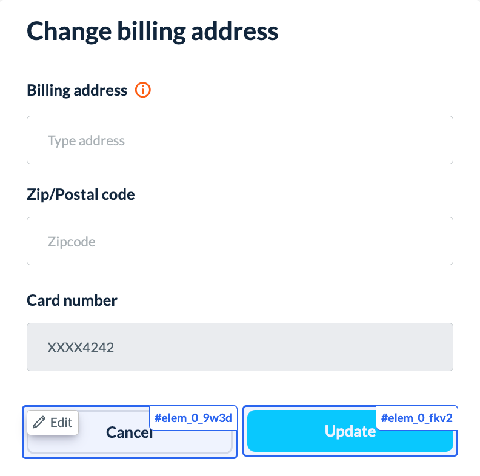Focus the Type address input field
480x476 pixels.
(240, 140)
